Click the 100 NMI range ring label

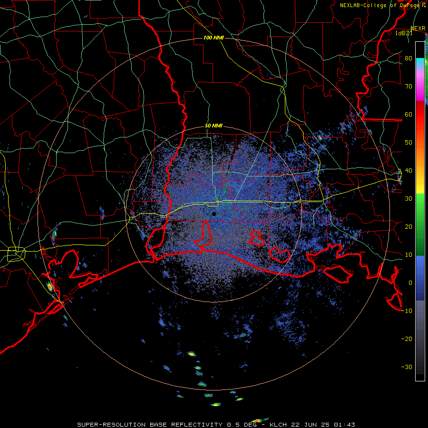(x=214, y=38)
